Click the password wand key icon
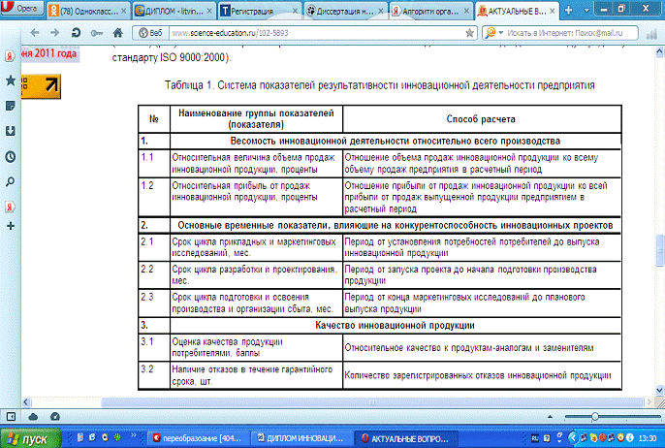 click(96, 33)
